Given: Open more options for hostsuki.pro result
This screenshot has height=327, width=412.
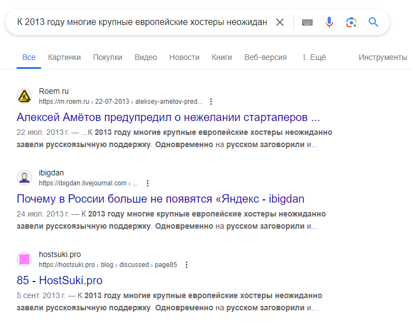Looking at the screenshot, I should [x=187, y=265].
